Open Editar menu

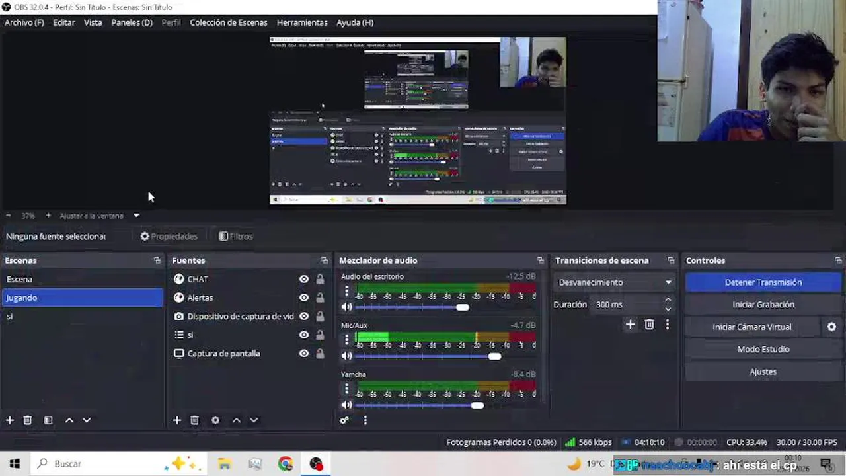pyautogui.click(x=64, y=22)
